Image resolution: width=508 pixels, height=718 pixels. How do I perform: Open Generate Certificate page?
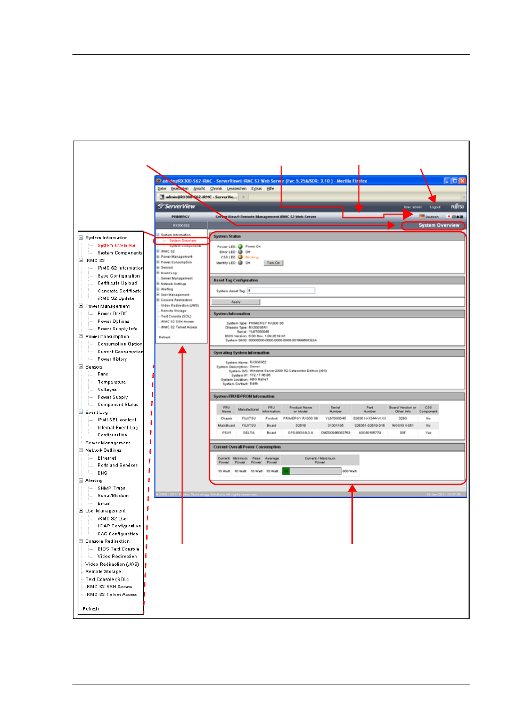119,291
